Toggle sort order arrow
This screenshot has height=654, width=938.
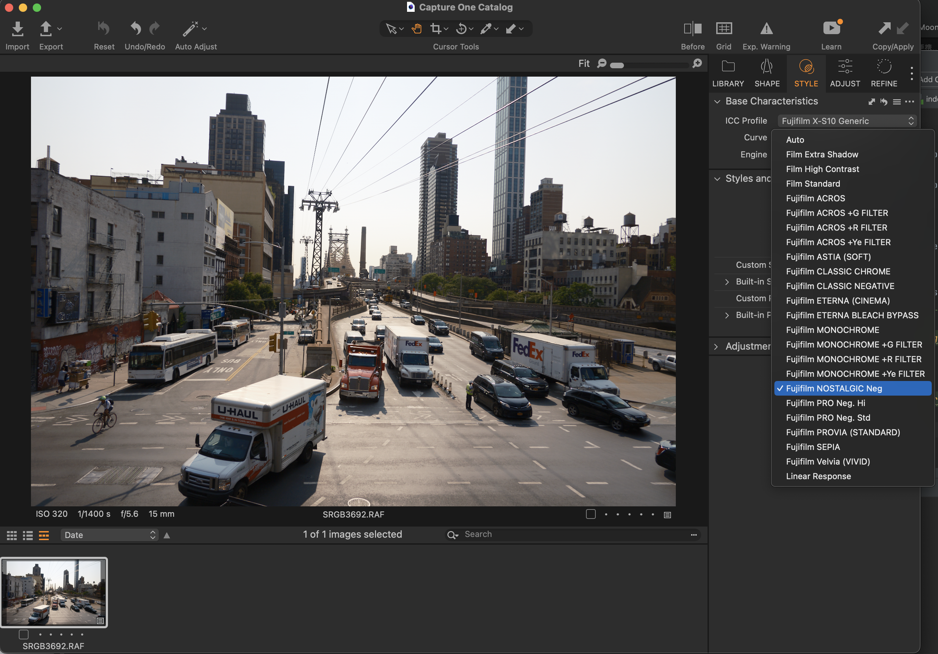[167, 536]
